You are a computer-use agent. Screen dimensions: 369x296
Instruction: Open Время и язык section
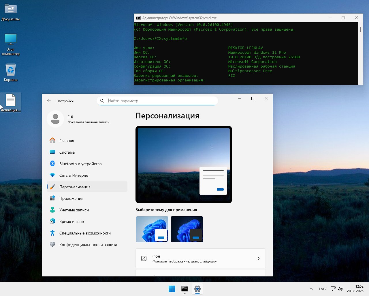(87, 221)
